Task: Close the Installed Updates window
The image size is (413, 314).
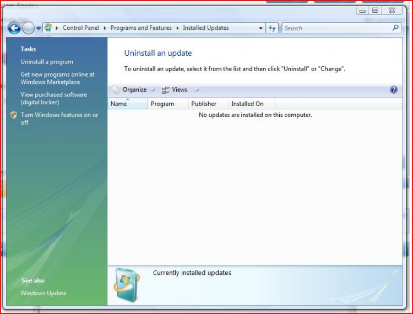Action: [392, 10]
